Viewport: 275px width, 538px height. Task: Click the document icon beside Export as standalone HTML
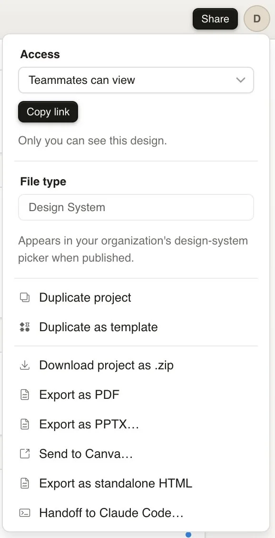point(25,483)
